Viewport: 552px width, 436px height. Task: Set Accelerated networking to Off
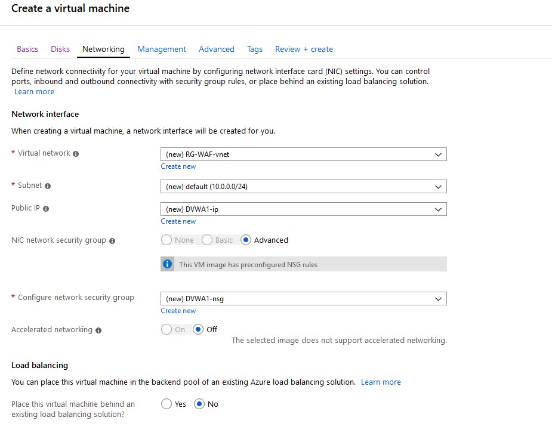[x=198, y=329]
